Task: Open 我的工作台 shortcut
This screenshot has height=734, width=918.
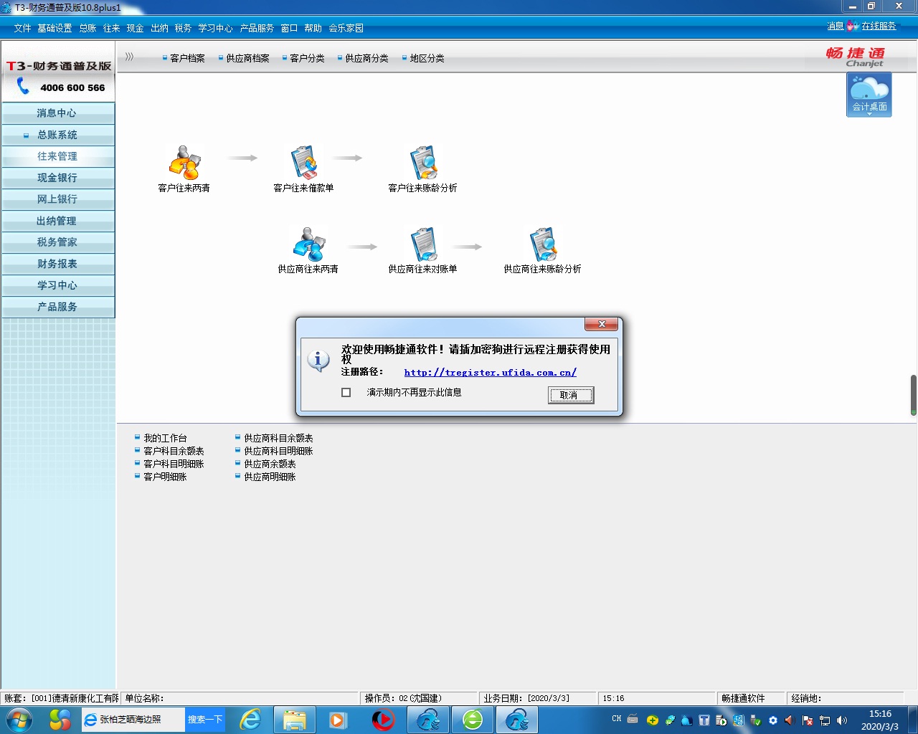Action: coord(165,438)
